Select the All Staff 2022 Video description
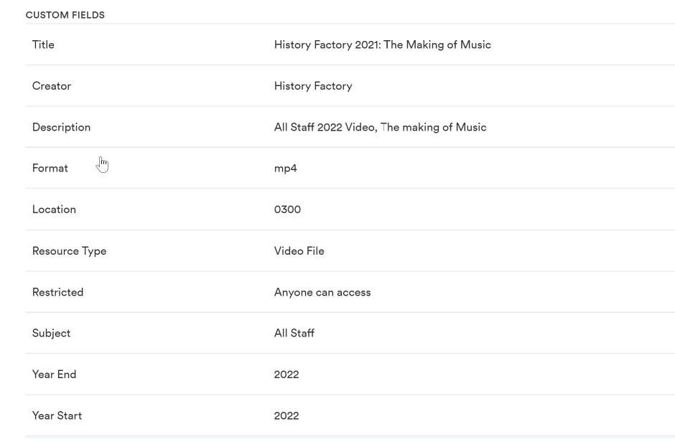This screenshot has width=675, height=442. [380, 127]
